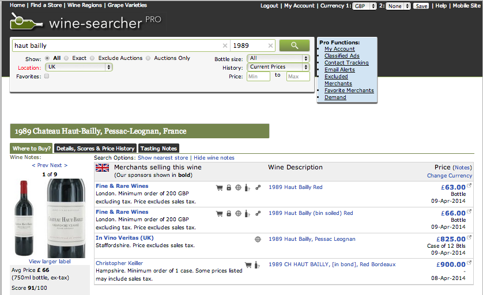483x295 pixels.
Task: Open Excluded Merchants link
Action: [x=338, y=80]
